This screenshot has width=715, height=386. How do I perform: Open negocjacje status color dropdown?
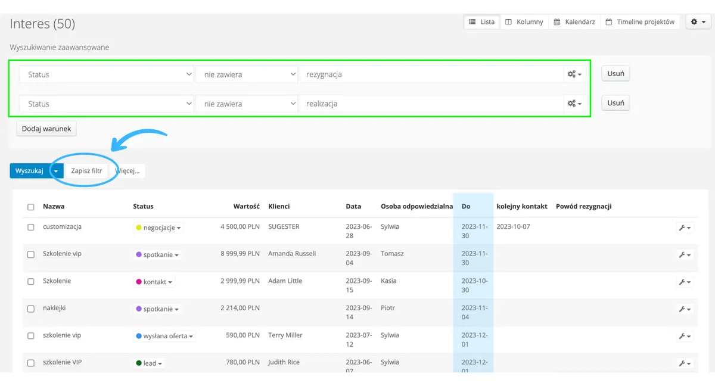[159, 228]
